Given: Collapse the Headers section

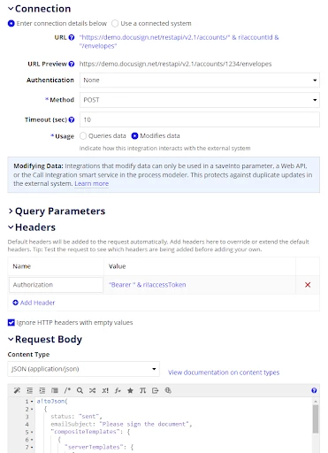Looking at the screenshot, I should (x=11, y=227).
